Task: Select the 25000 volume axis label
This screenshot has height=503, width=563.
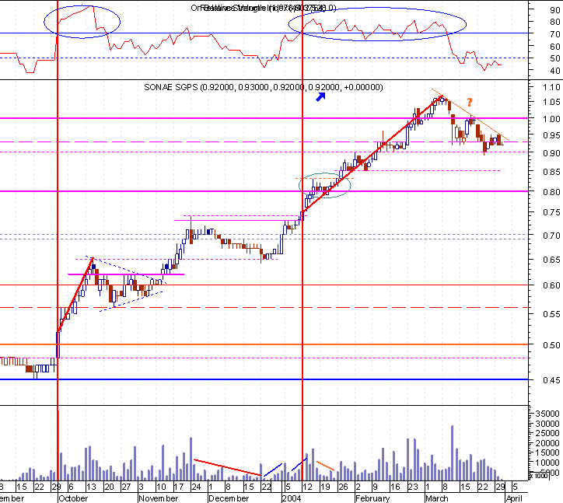Action: click(x=547, y=433)
